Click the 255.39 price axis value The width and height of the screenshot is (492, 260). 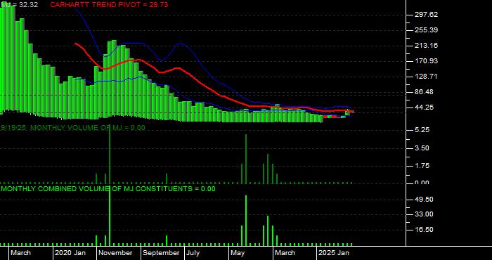point(426,30)
